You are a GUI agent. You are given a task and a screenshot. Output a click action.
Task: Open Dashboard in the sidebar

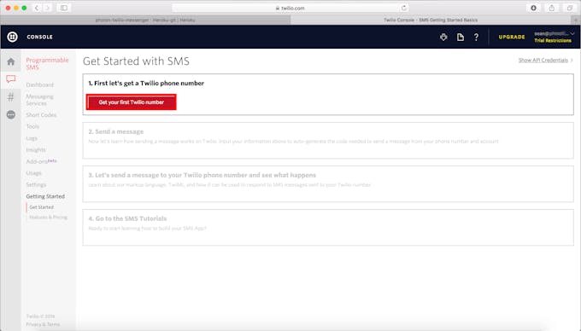tap(39, 84)
